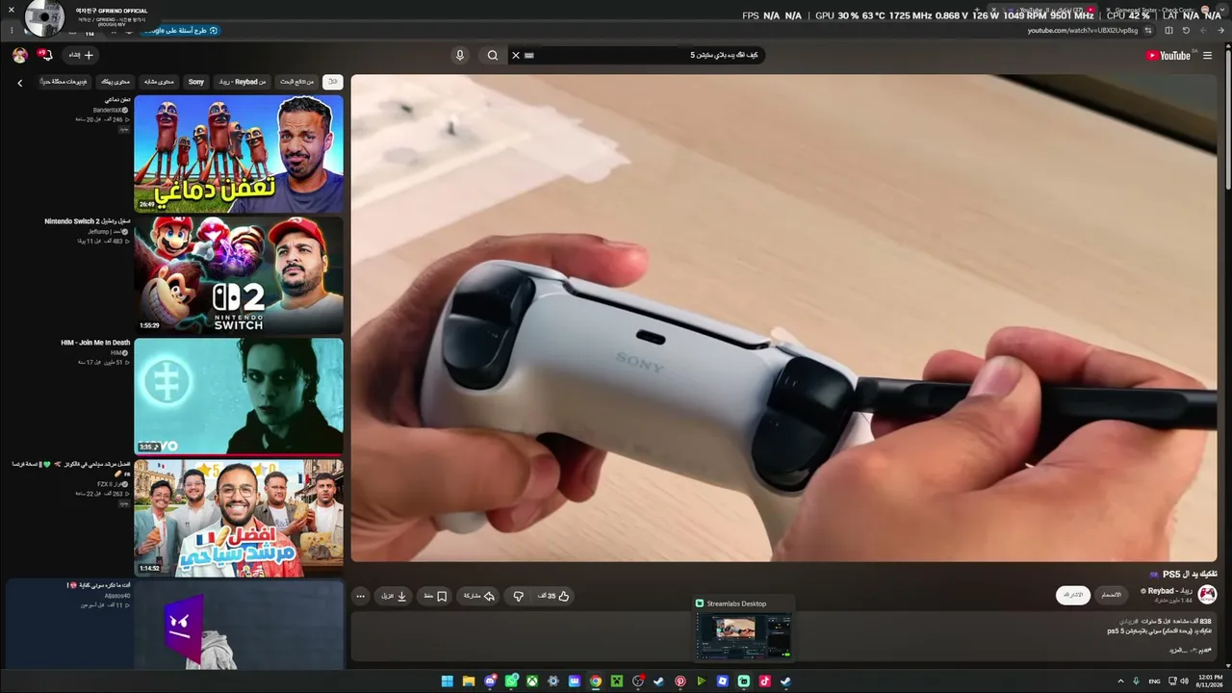Start voice search with the microphone
The width and height of the screenshot is (1232, 693).
point(460,55)
